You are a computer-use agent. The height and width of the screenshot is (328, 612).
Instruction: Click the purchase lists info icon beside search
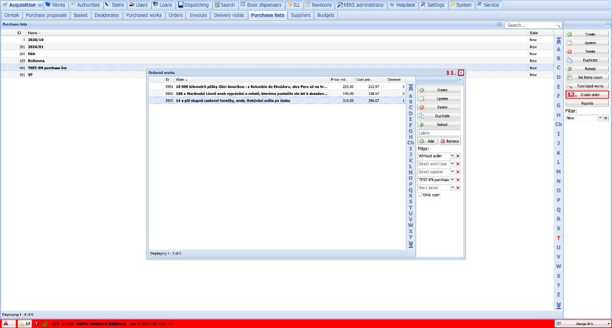point(499,24)
